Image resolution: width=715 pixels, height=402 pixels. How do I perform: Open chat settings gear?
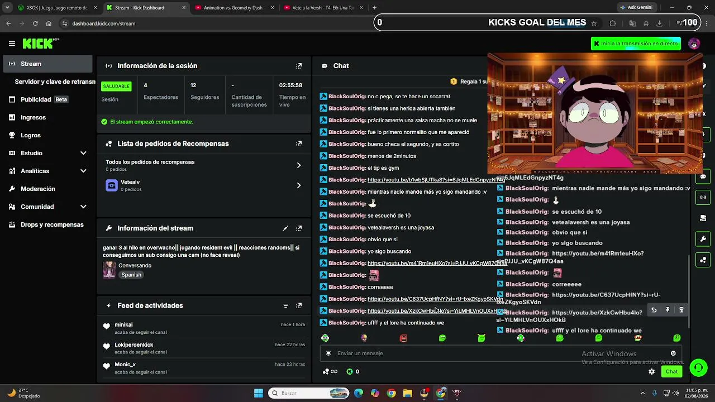[651, 371]
